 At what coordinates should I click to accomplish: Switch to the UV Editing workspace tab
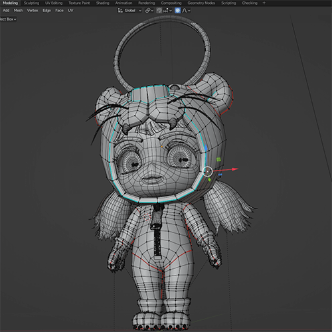[x=54, y=3]
